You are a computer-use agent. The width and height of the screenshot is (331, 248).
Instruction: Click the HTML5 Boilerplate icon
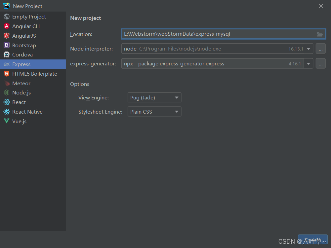pos(6,74)
